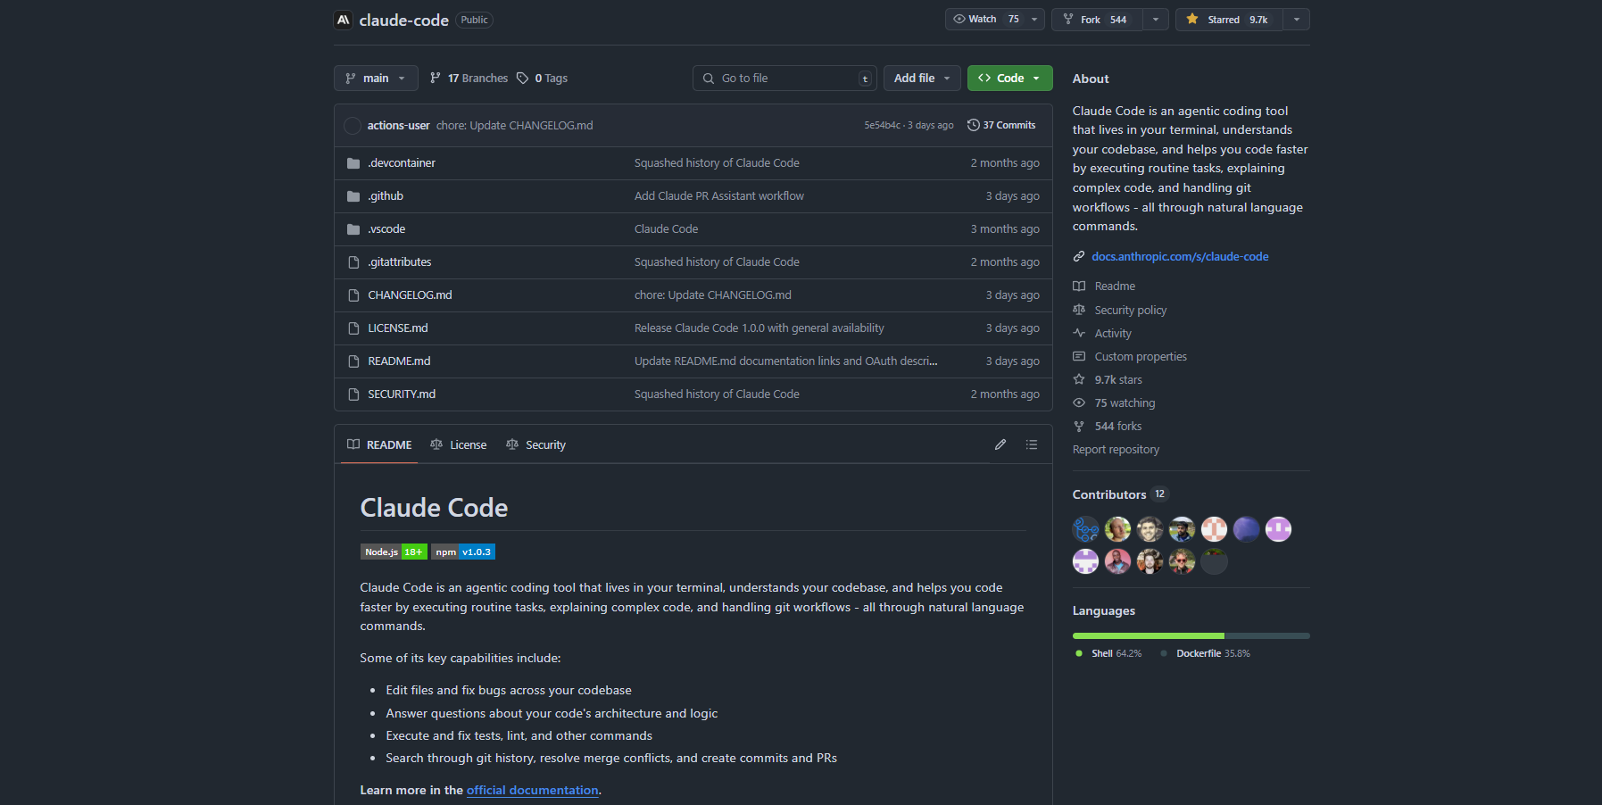The height and width of the screenshot is (805, 1602).
Task: Click the eye icon next to 75 watching
Action: tap(1079, 402)
